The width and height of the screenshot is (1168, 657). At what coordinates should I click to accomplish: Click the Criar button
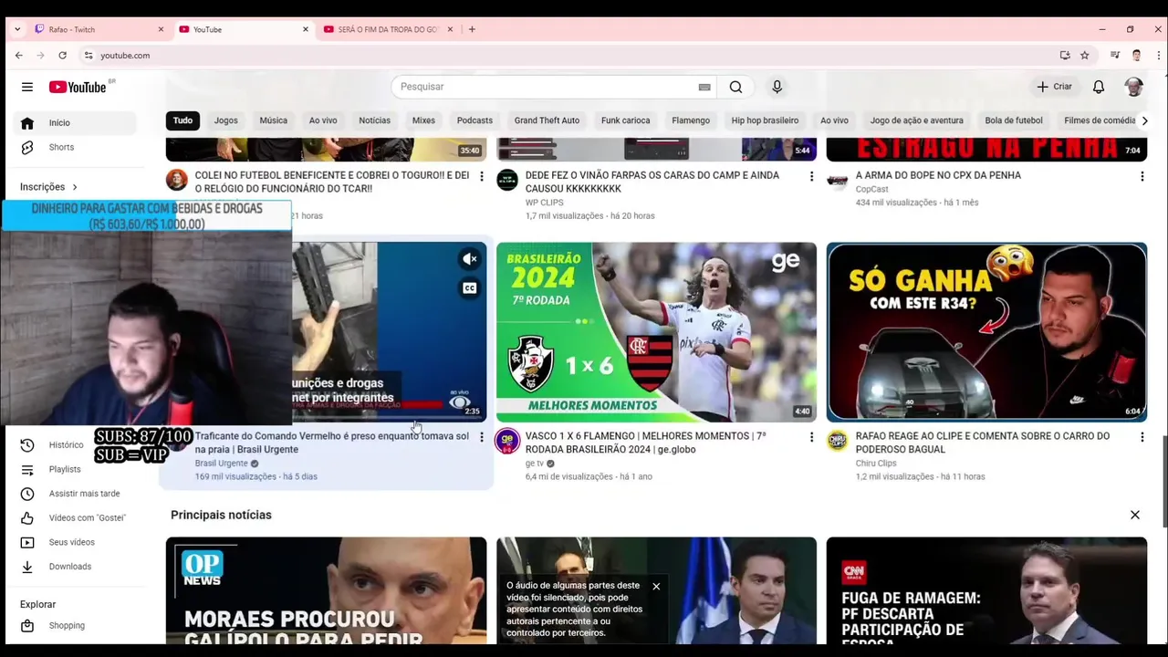[x=1055, y=87]
